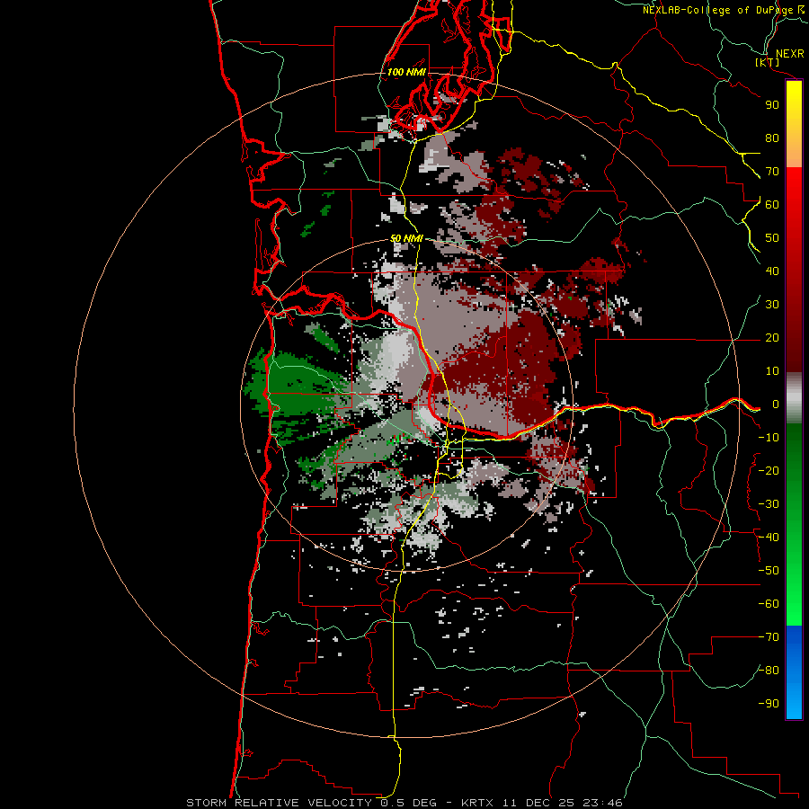Click the 80 value on velocity scale
809x809 pixels.
point(772,138)
